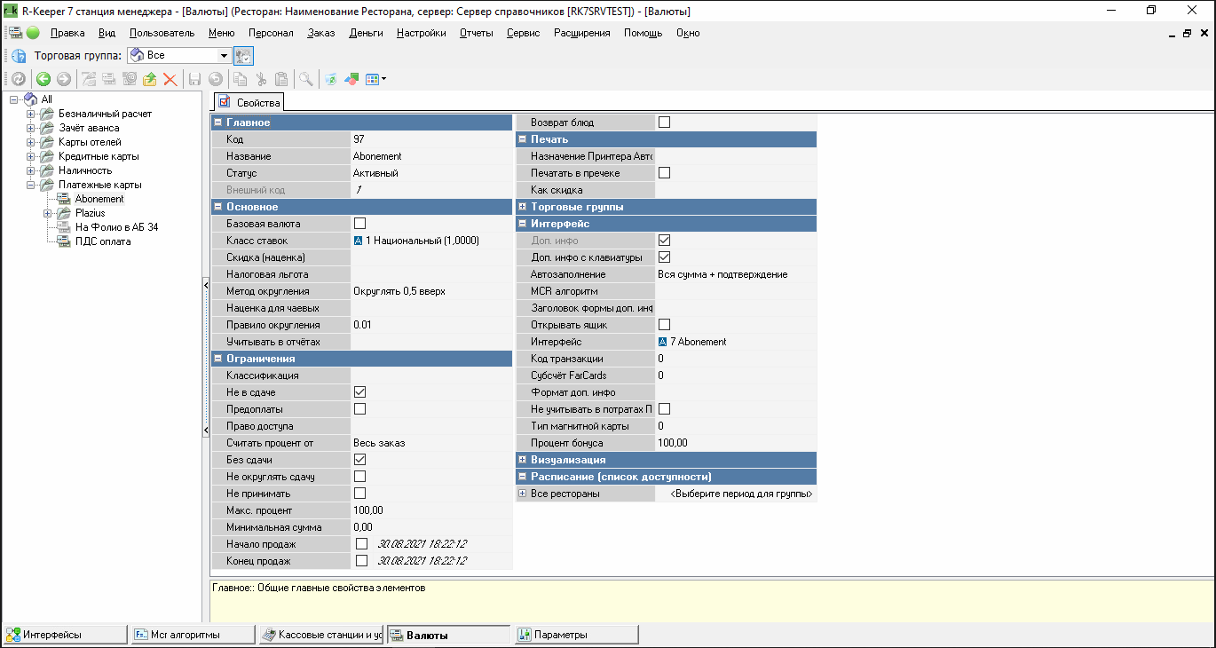Open the Деньги menu
The image size is (1216, 648).
pos(366,33)
